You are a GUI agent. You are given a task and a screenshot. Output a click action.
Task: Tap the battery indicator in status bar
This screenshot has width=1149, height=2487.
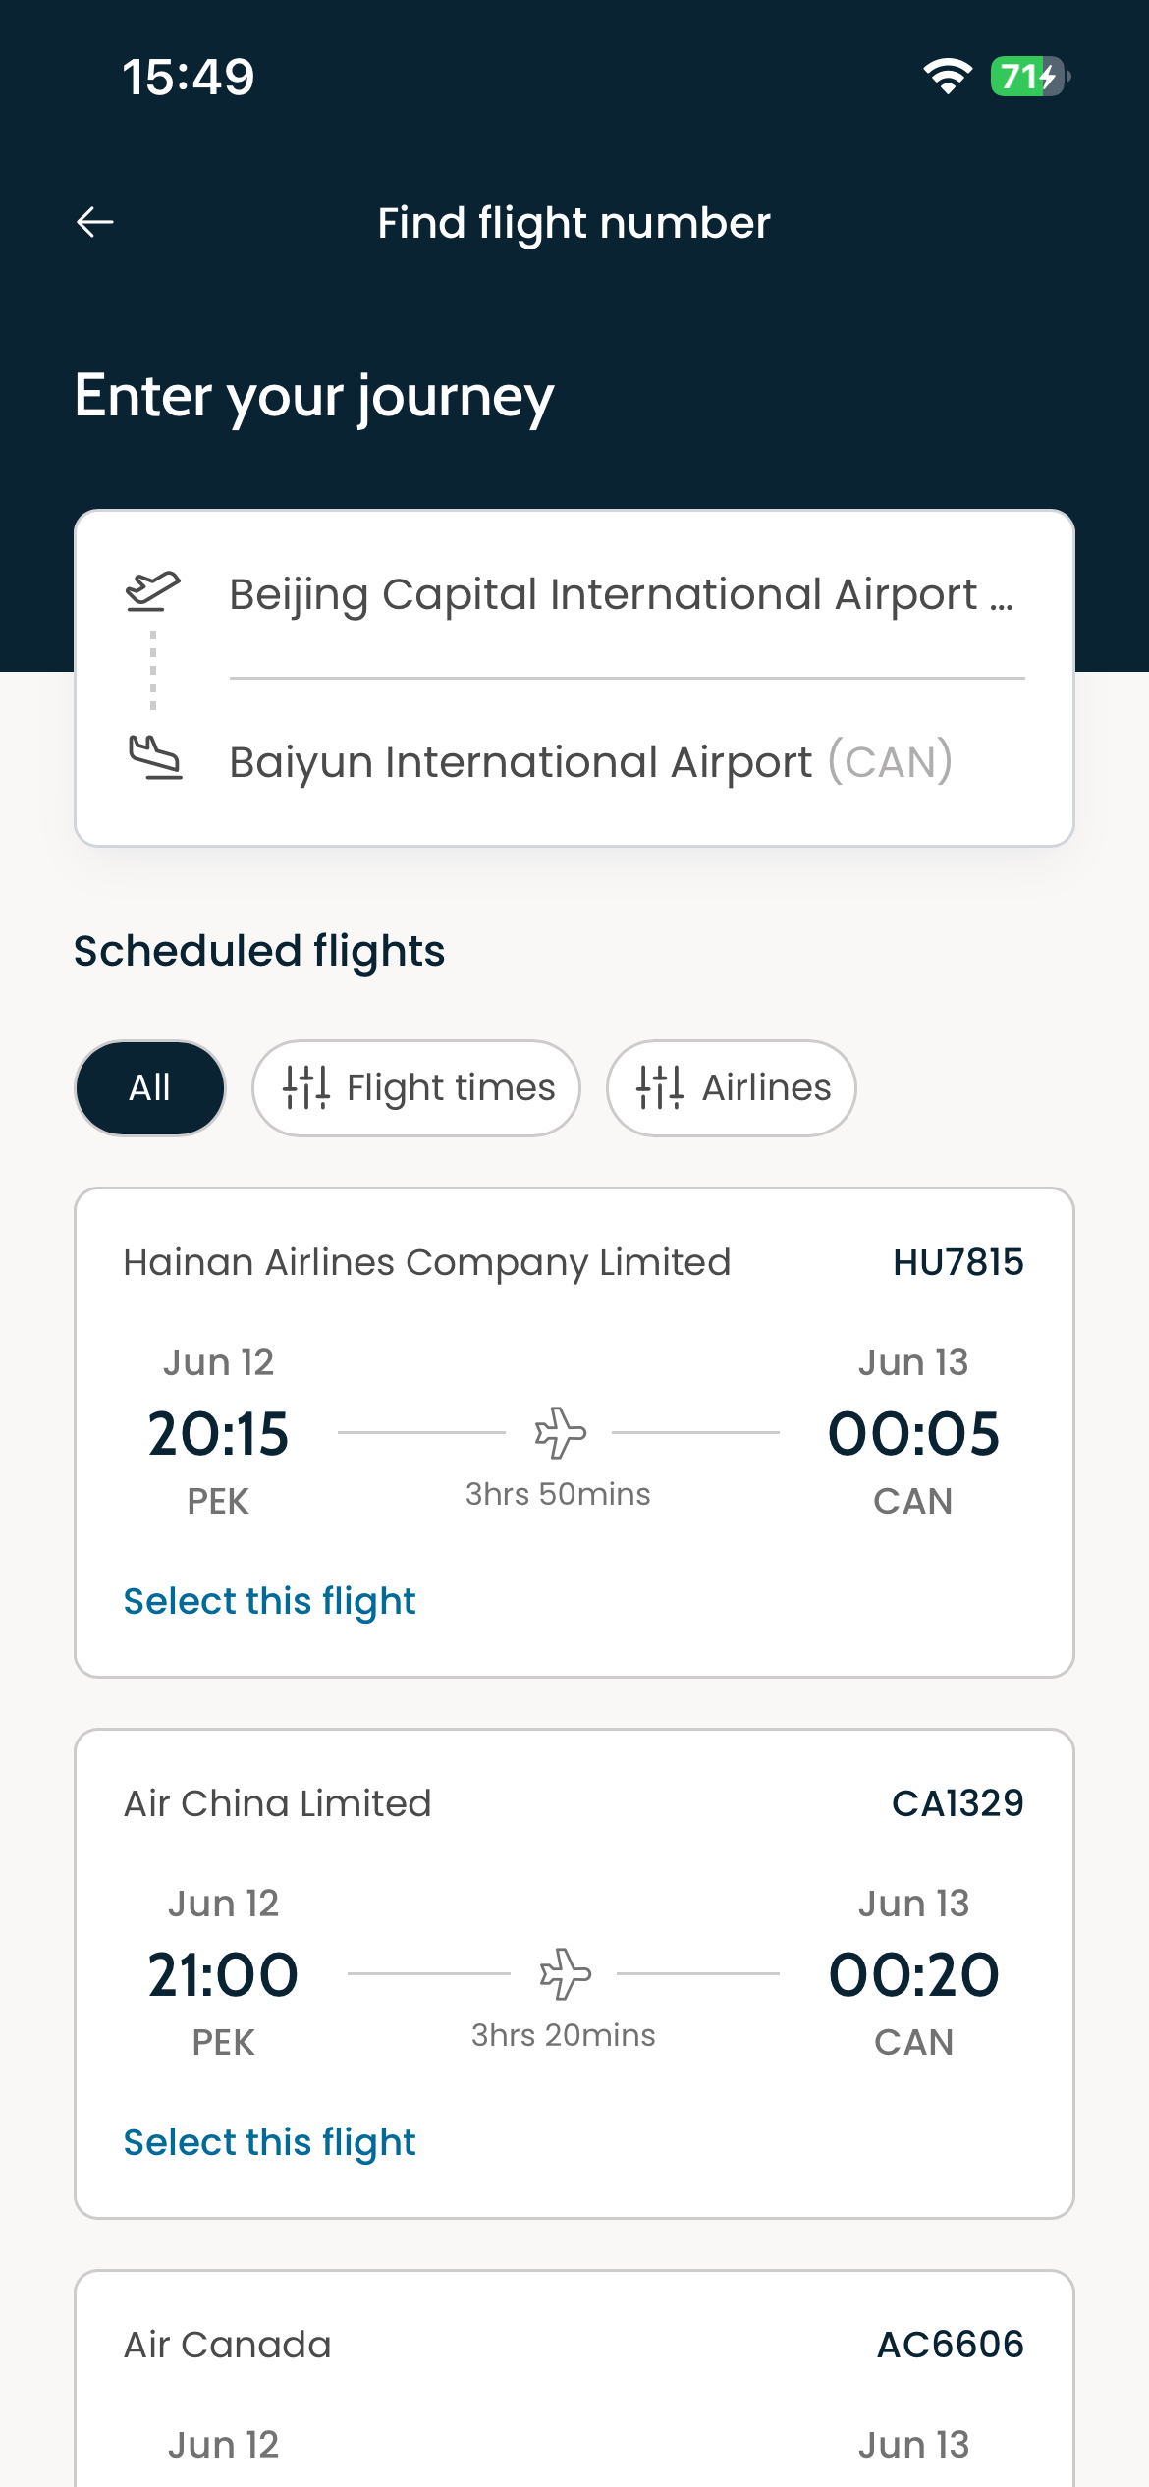pos(1029,77)
